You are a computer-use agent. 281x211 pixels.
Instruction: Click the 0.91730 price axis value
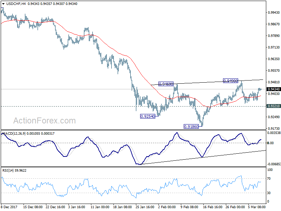[x=274, y=128]
